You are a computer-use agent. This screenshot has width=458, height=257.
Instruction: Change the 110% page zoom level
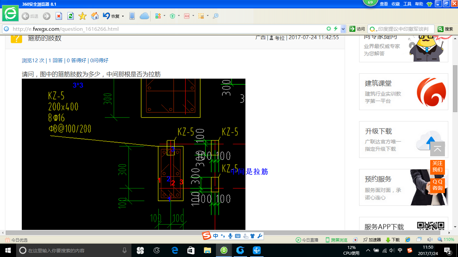pos(446,240)
